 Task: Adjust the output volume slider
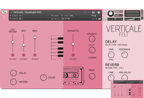coord(132,19)
